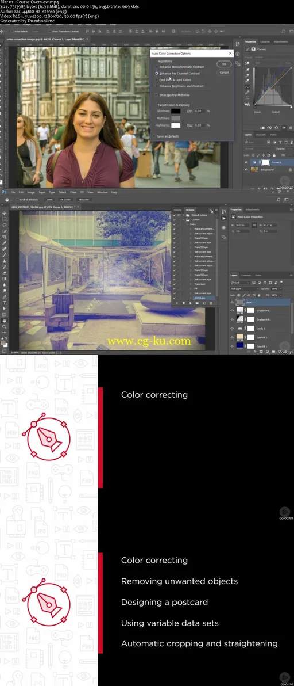Click the Lock transparent pixels icon
The height and width of the screenshot is (686, 294).
pos(239,295)
